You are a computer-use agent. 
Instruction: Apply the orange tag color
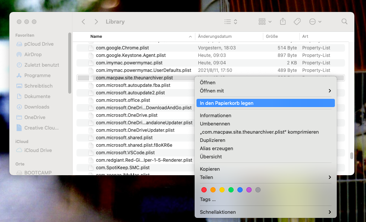click(213, 190)
